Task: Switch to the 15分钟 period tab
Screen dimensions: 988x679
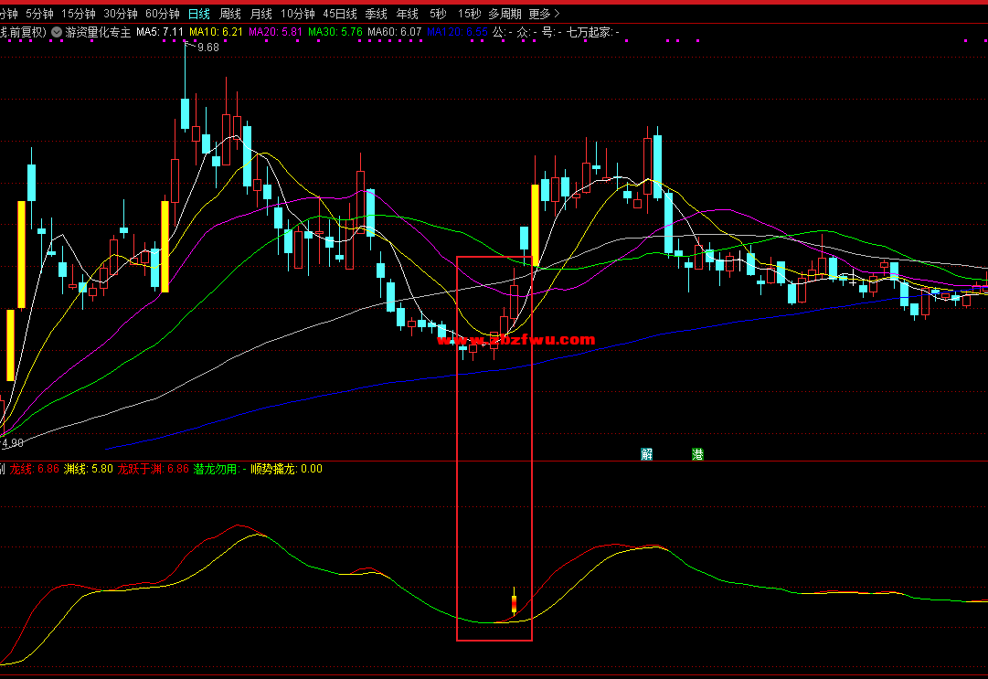Action: click(78, 14)
